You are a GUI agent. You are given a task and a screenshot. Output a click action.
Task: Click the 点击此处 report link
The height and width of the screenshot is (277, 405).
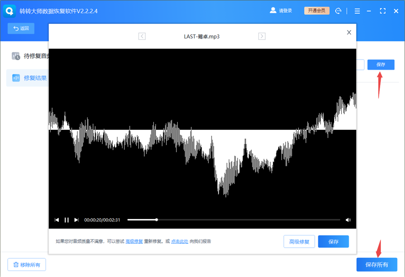click(180, 242)
